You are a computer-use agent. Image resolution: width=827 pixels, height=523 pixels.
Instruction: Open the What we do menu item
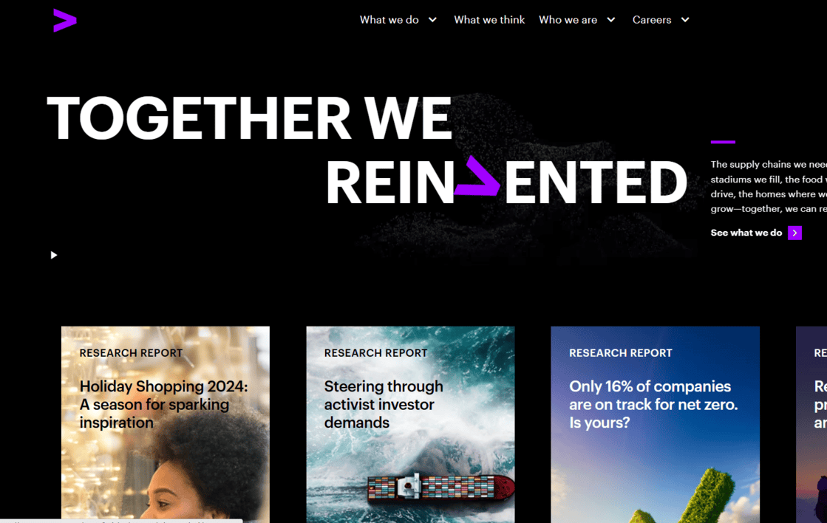[389, 20]
